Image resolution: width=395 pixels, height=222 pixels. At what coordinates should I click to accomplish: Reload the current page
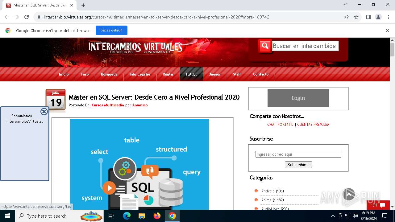[27, 17]
